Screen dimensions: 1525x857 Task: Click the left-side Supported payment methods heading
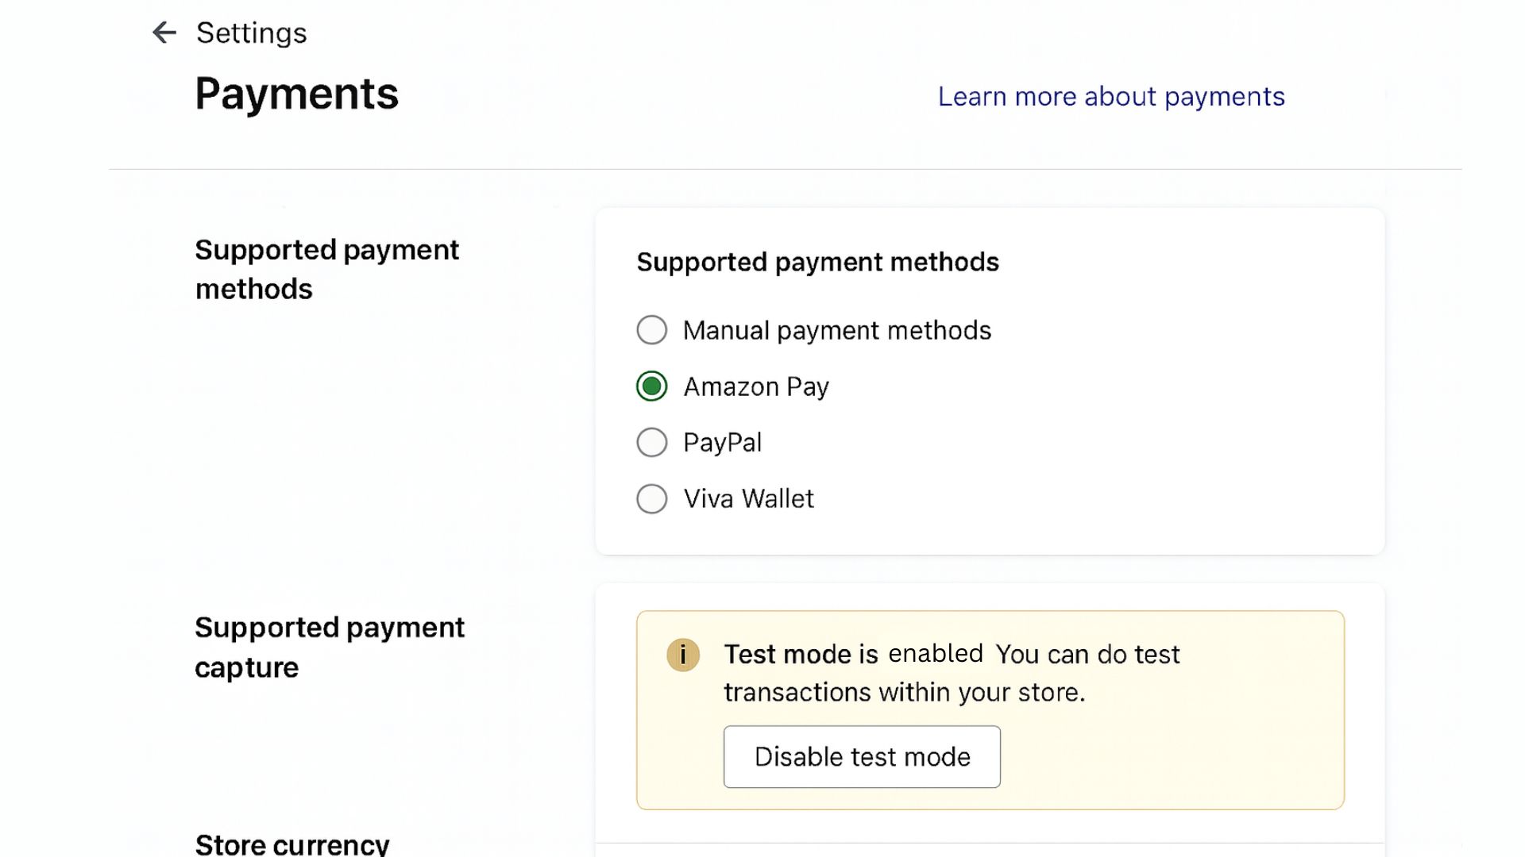[326, 269]
